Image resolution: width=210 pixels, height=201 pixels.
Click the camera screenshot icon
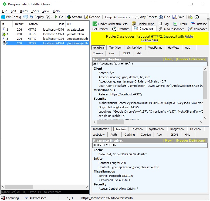coord(190,17)
